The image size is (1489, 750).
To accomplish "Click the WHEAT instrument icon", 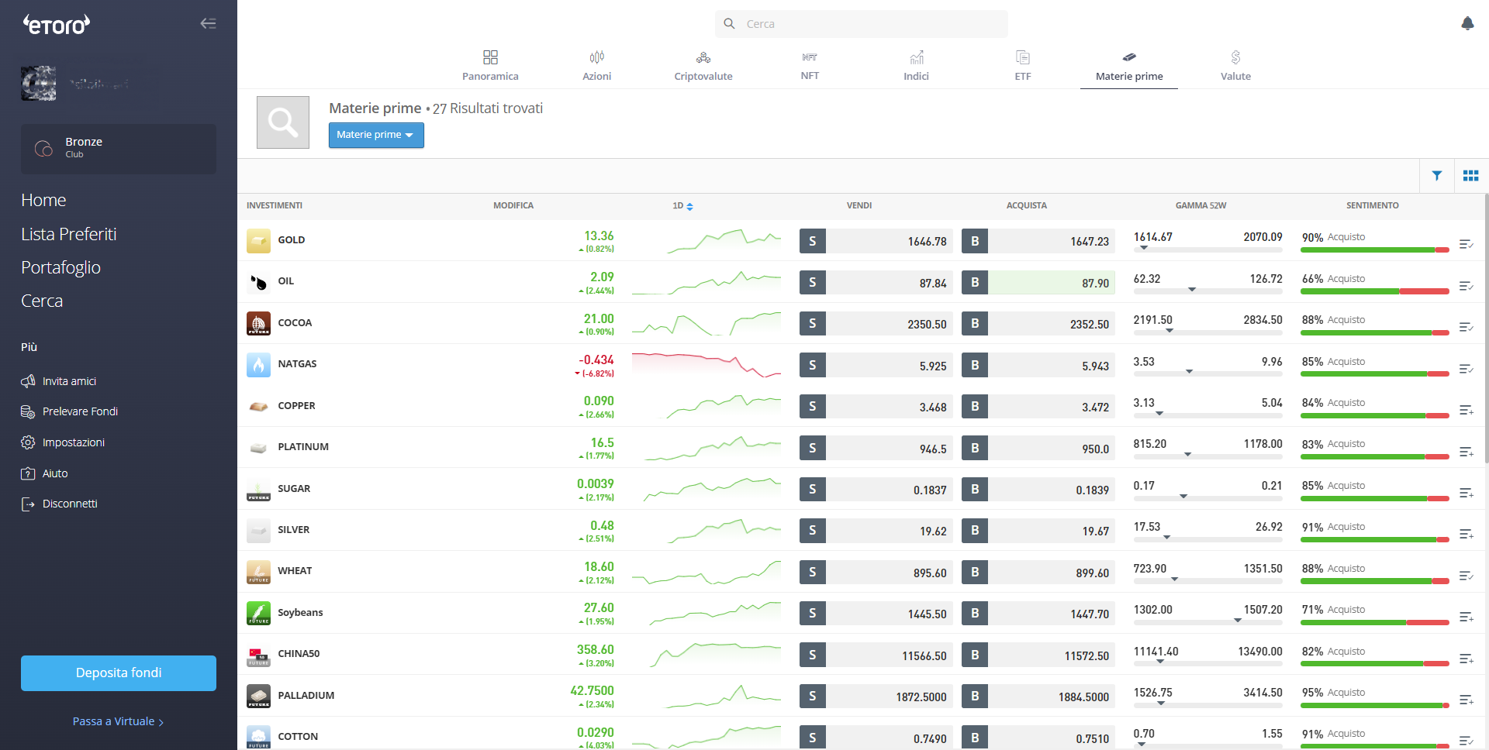I will (x=258, y=571).
